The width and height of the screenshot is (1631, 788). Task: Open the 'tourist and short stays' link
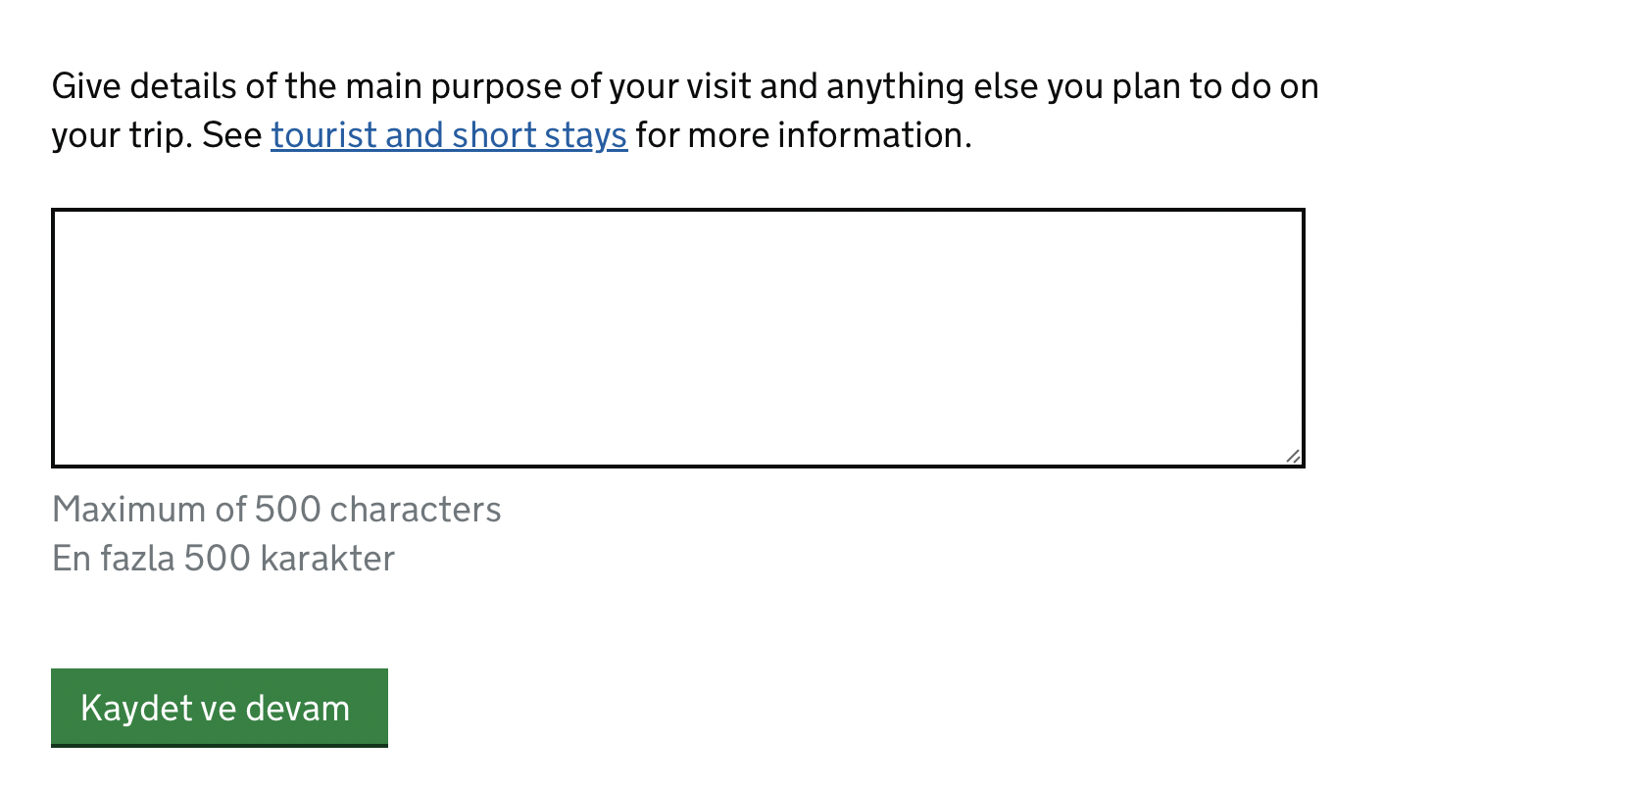pyautogui.click(x=449, y=135)
